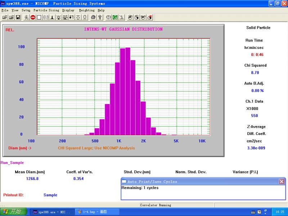Open the Setup menu
This screenshot has width=288, height=216.
(26, 10)
